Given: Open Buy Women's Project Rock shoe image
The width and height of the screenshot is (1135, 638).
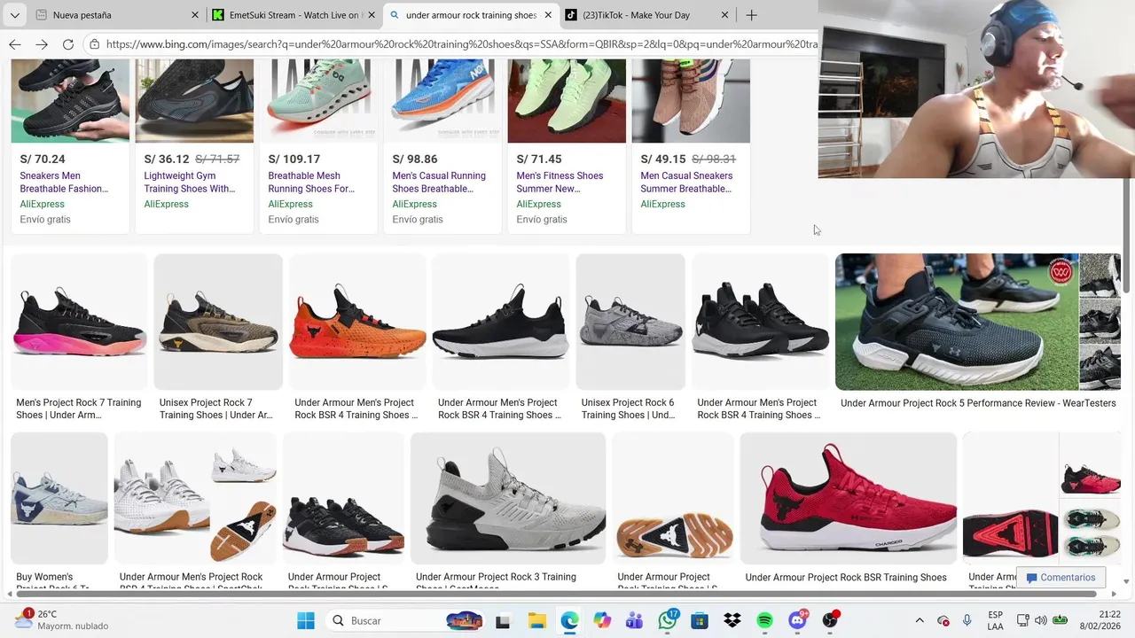Looking at the screenshot, I should pyautogui.click(x=59, y=498).
